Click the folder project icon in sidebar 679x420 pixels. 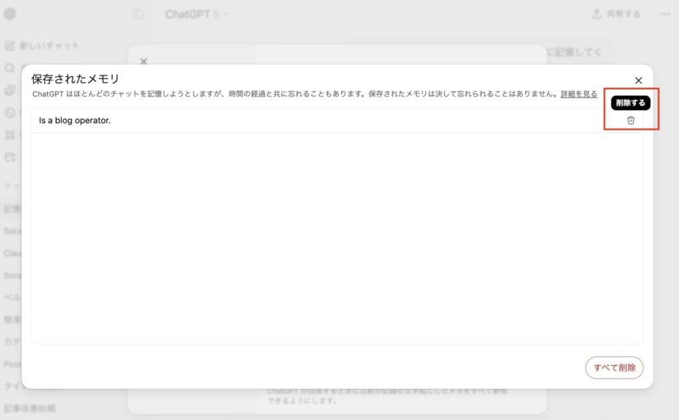click(x=9, y=157)
